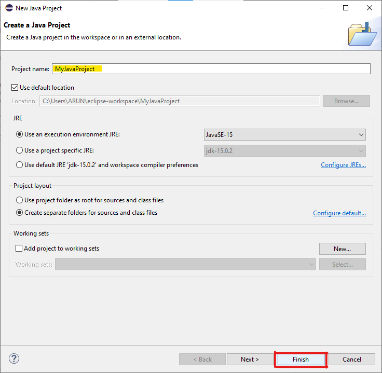
Task: Open the Configure JREs link
Action: [x=343, y=165]
